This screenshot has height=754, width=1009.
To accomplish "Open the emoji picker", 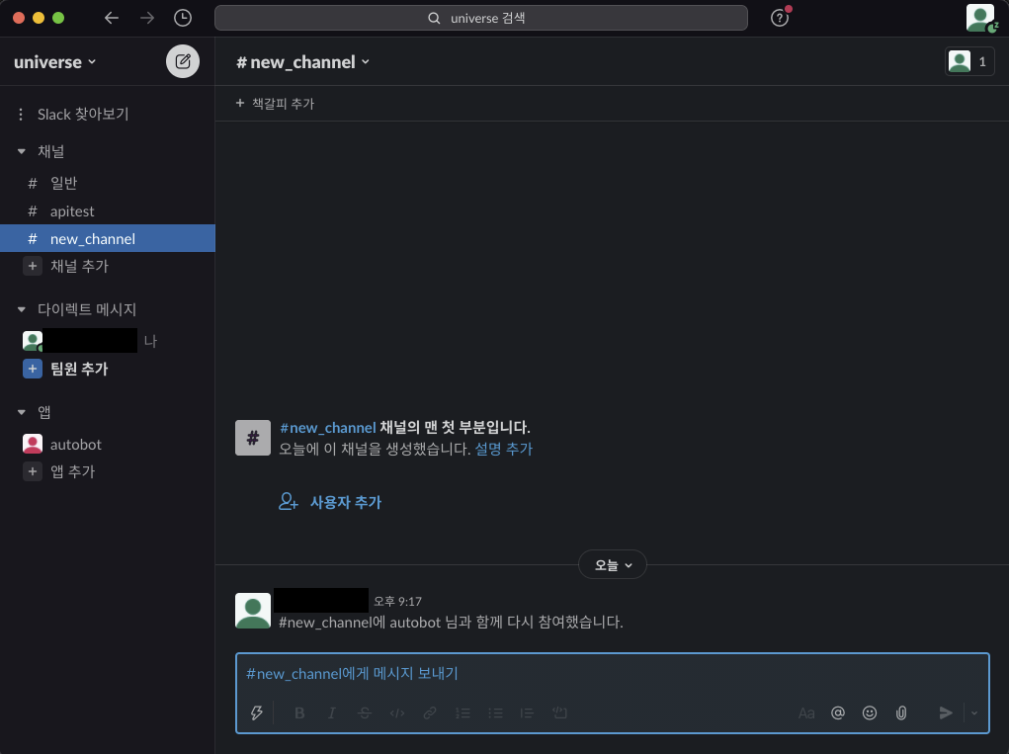I will click(870, 712).
